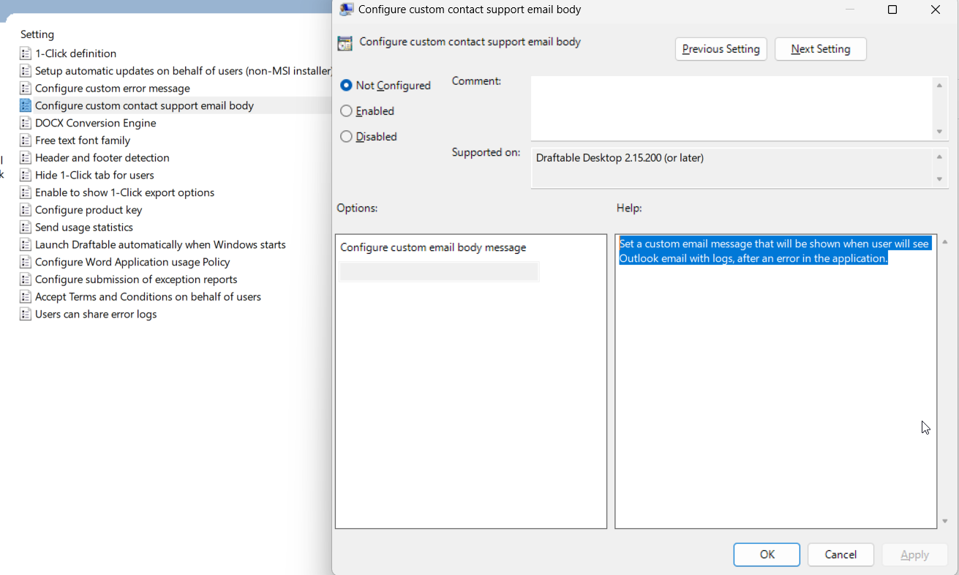
Task: Click the 1-Click definition setting icon
Action: click(x=24, y=53)
